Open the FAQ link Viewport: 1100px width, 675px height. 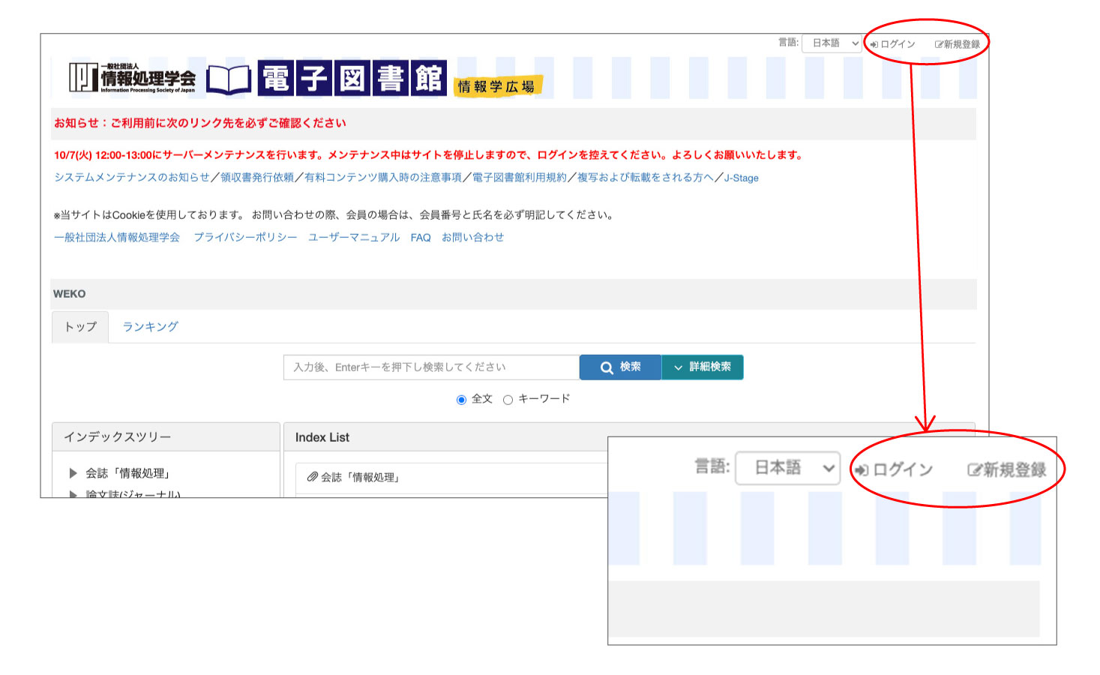click(x=420, y=238)
